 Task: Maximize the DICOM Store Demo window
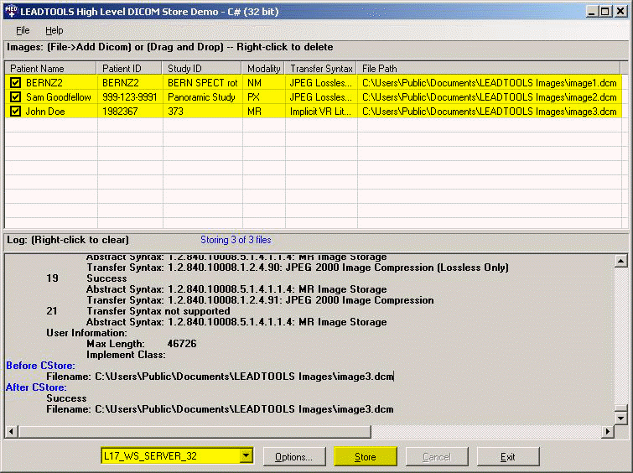[604, 10]
